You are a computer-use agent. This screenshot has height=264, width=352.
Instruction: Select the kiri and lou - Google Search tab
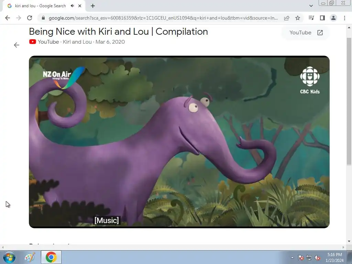click(x=41, y=6)
